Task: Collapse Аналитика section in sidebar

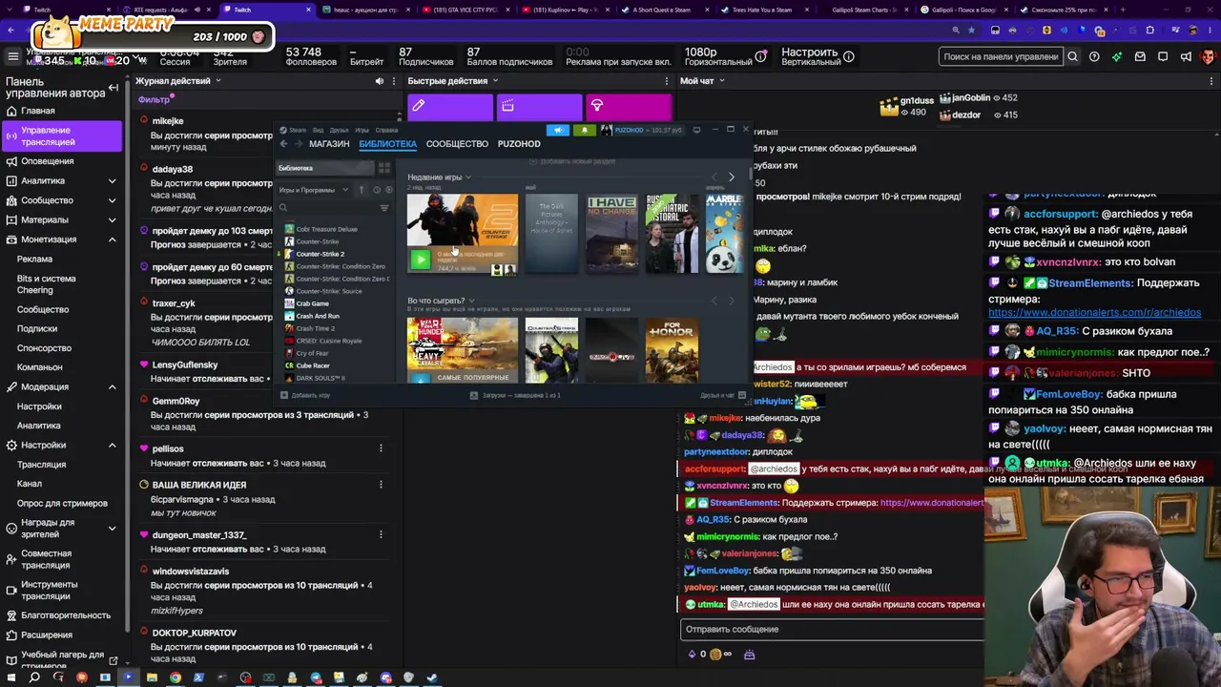Action: point(112,181)
